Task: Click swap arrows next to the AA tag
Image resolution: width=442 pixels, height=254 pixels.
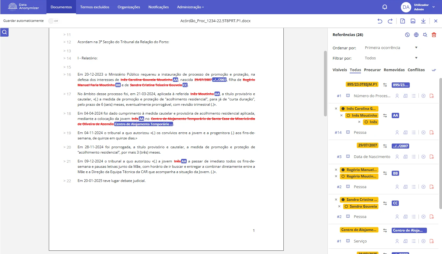Action: point(385,115)
